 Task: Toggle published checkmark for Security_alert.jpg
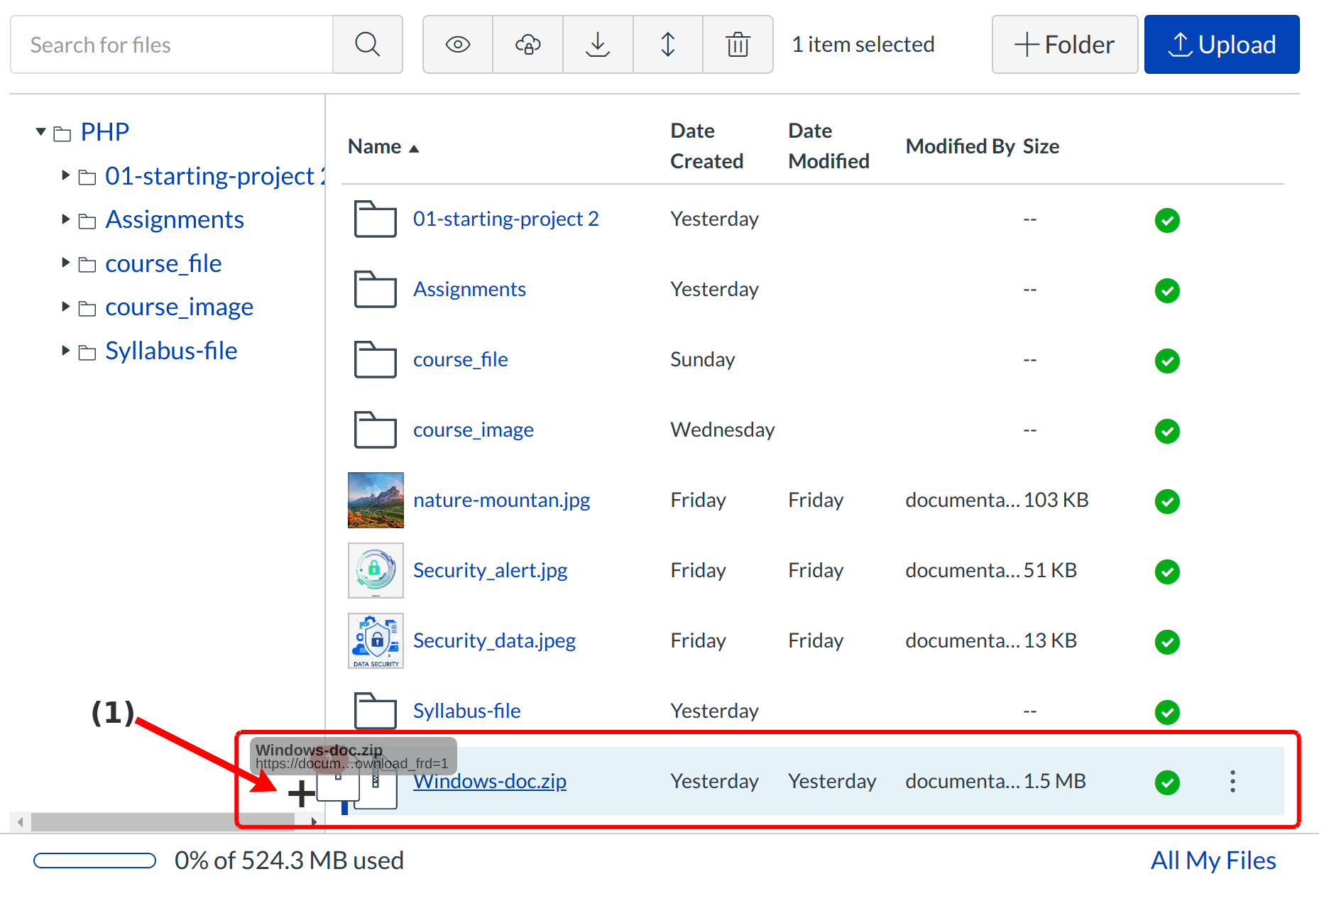click(1167, 572)
